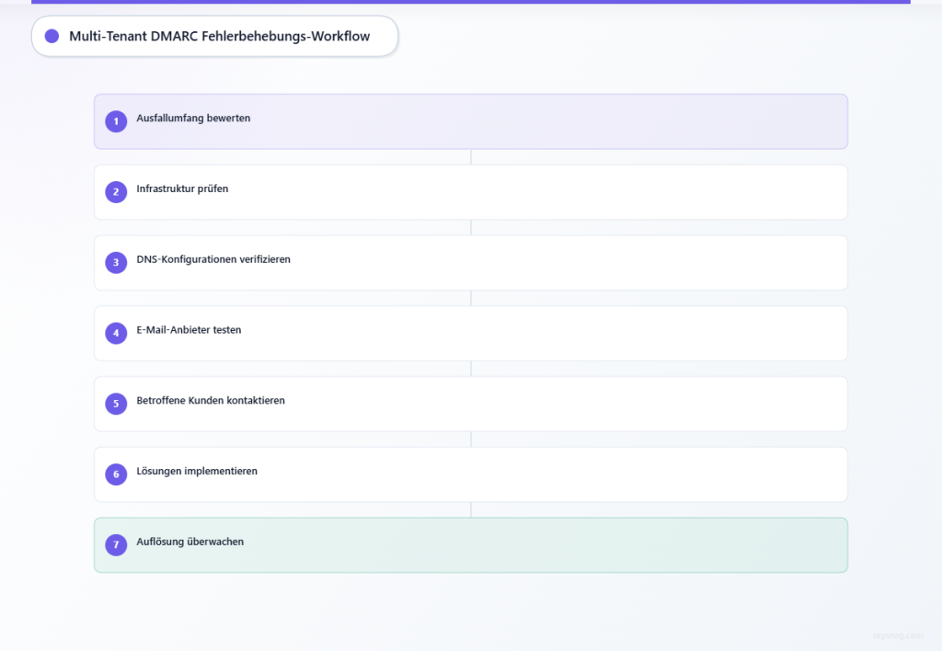
Task: Click the number 4 circle icon
Action: point(116,333)
